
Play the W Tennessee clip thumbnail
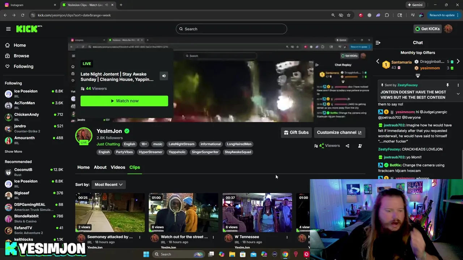pos(257,213)
